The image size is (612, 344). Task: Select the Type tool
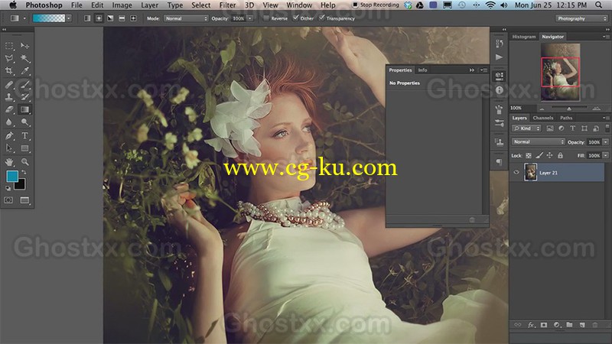pyautogui.click(x=24, y=136)
